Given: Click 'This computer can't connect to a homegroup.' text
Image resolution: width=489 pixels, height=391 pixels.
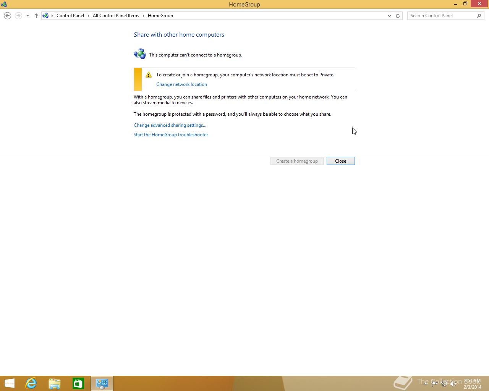Looking at the screenshot, I should (x=196, y=55).
